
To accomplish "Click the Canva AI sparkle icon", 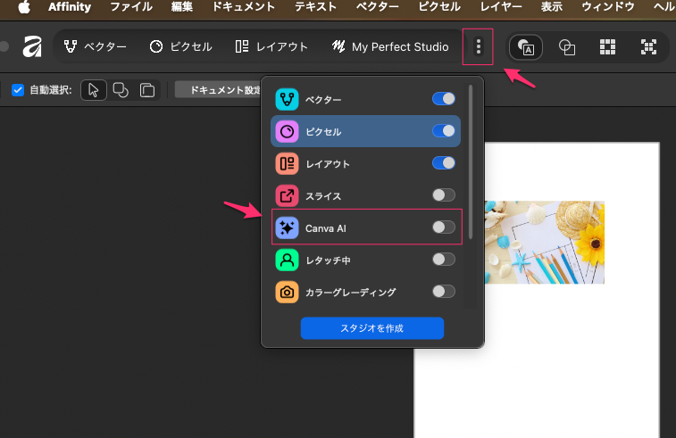I will tap(287, 227).
